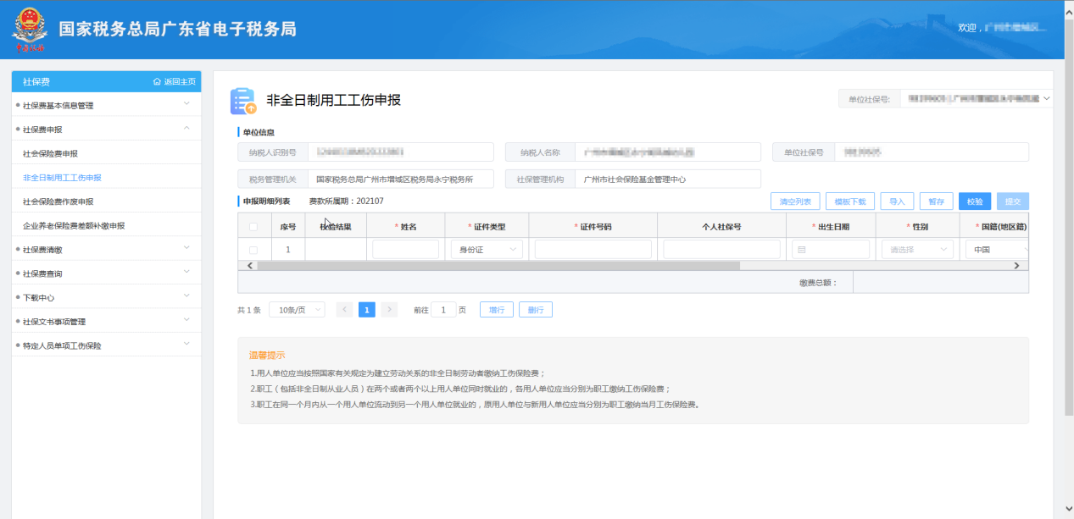Click the tax bureau emblem logo
Screen dimensions: 1074x519
click(30, 30)
